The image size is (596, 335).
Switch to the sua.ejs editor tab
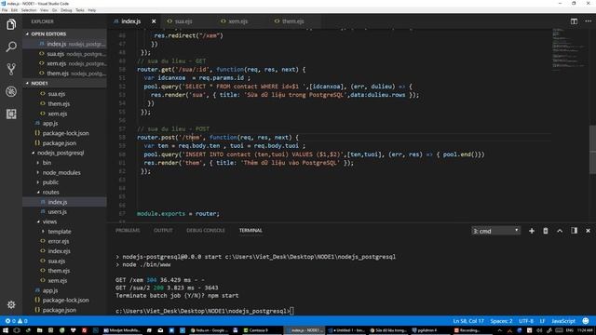click(183, 21)
